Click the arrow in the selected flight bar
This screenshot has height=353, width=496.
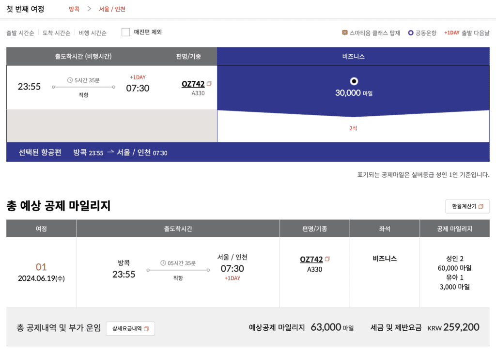(x=110, y=152)
